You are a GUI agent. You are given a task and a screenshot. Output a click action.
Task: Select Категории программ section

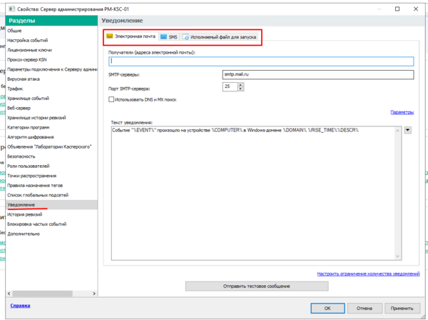pyautogui.click(x=51, y=127)
